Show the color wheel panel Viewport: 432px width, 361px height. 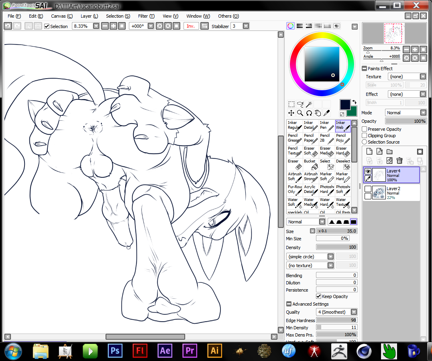click(x=290, y=26)
